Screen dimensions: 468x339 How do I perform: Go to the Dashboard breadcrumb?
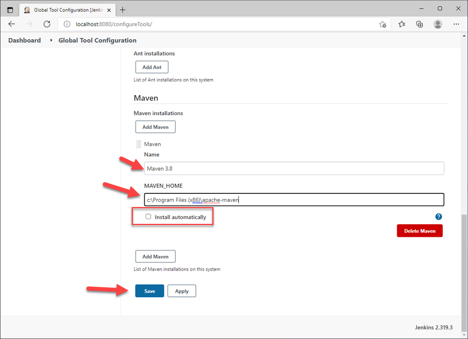pos(24,40)
